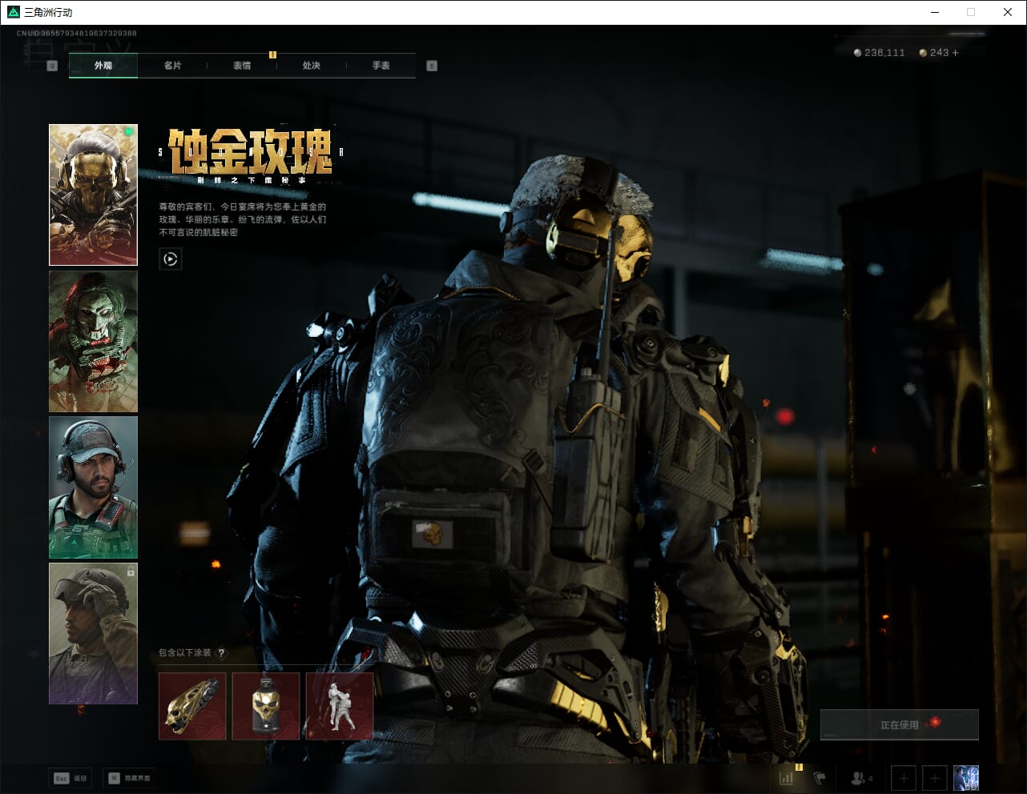Image resolution: width=1027 pixels, height=794 pixels.
Task: Switch to the 名片 tab
Action: (x=172, y=66)
